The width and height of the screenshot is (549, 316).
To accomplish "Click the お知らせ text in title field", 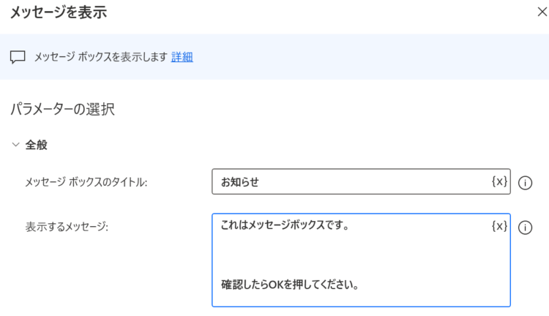I will coord(240,182).
